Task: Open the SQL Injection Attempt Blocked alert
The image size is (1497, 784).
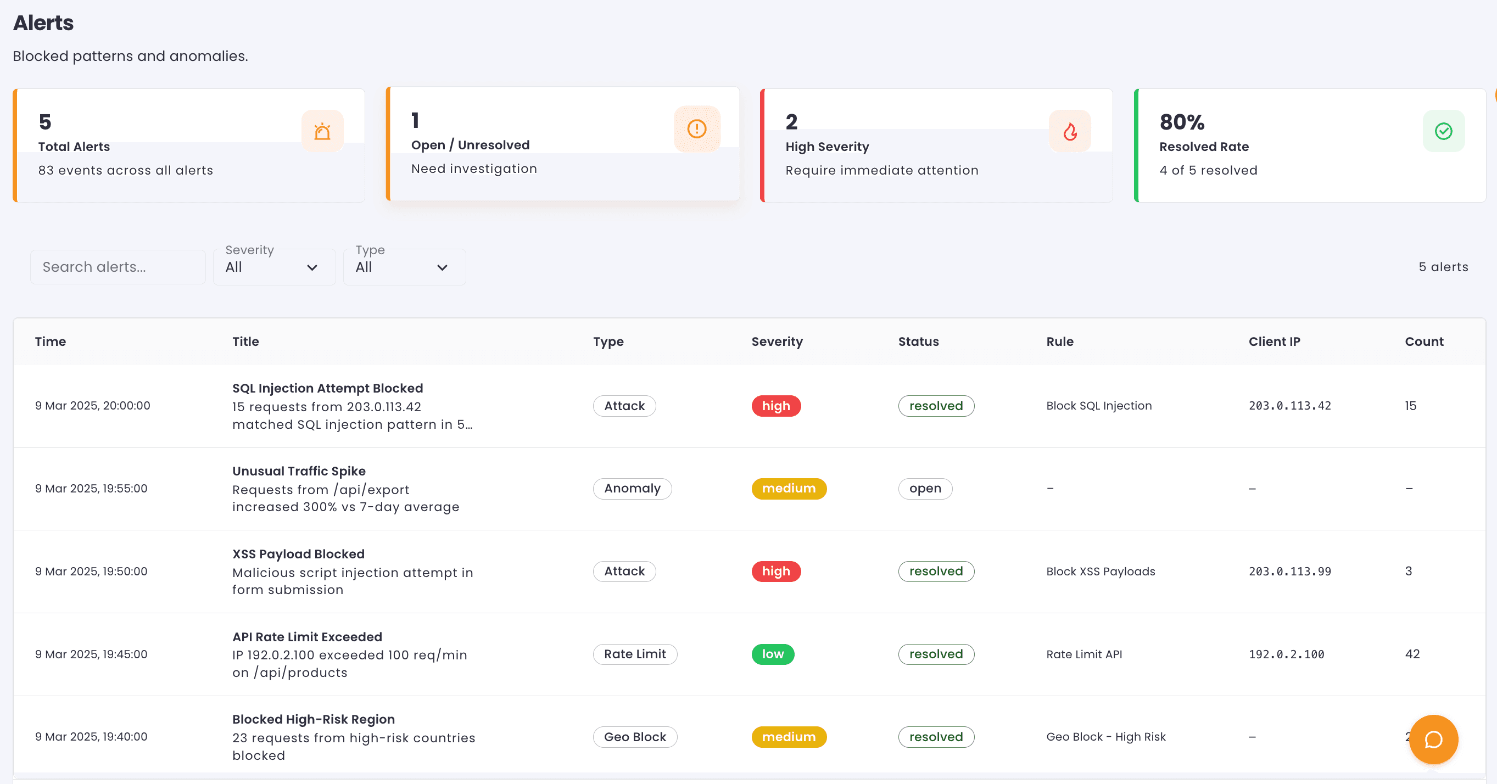Action: [x=327, y=388]
